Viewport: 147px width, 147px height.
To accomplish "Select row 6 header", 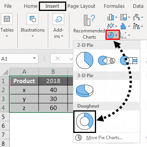I will pyautogui.click(x=4, y=126).
